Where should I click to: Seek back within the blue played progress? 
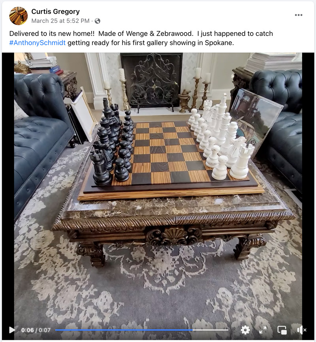(x=124, y=330)
